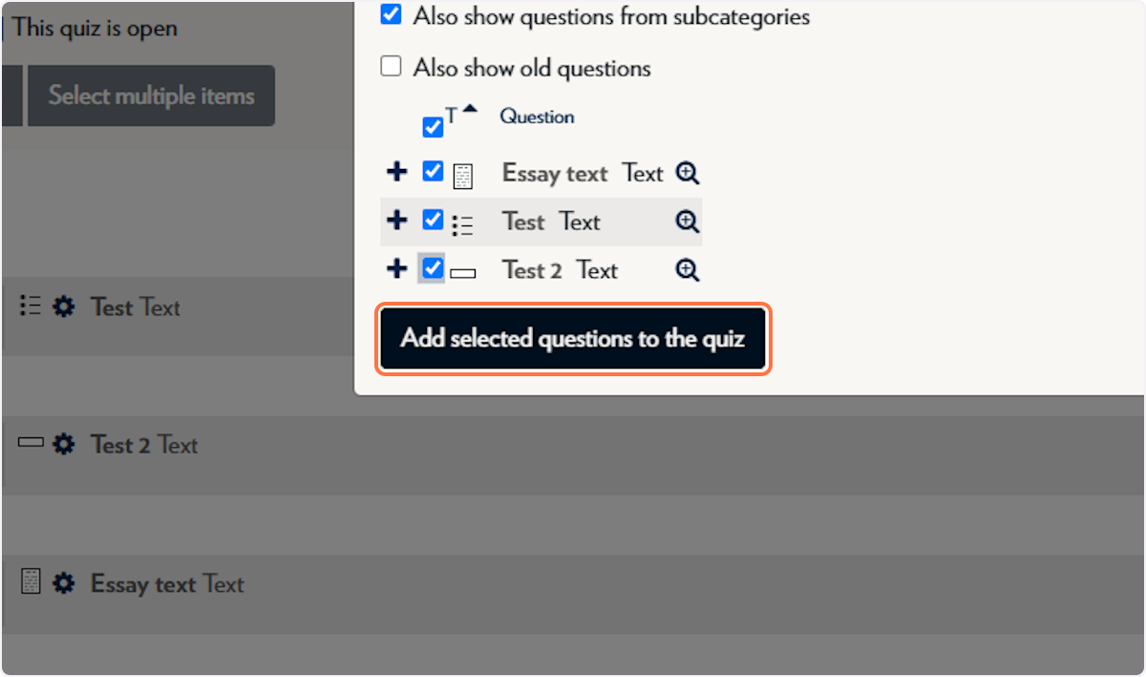
Task: Open preview magnifier for Test 2
Action: (688, 270)
